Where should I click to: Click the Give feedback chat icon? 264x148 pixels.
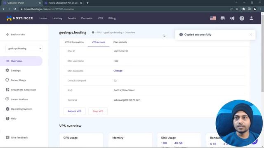[7, 137]
